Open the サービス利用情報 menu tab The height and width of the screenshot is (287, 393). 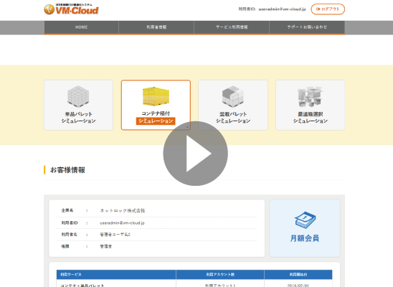coord(232,27)
